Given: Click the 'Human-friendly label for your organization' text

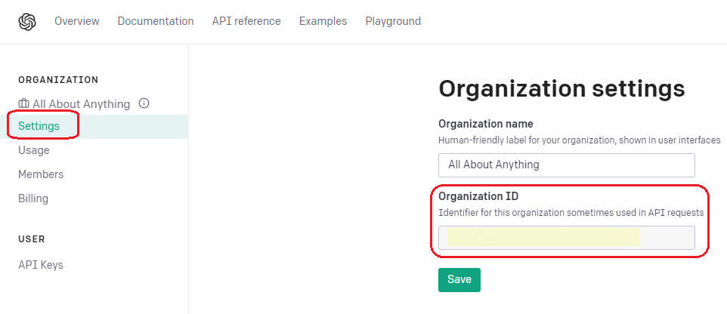Looking at the screenshot, I should tap(580, 140).
